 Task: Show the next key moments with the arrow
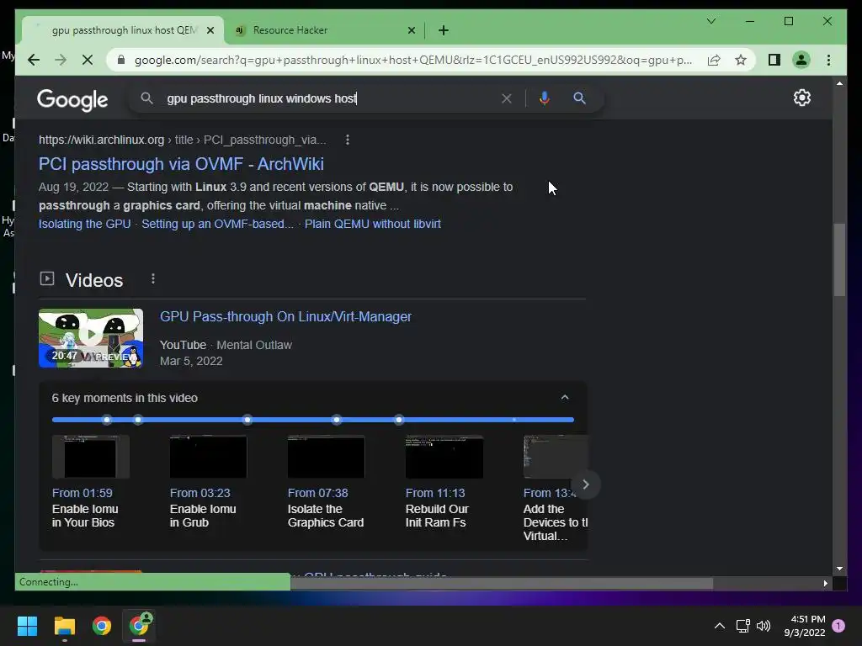586,484
